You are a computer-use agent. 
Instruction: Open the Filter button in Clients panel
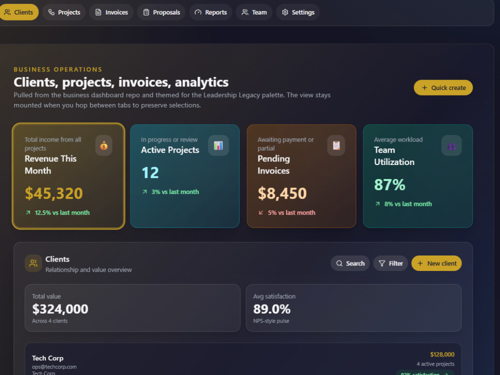pyautogui.click(x=390, y=263)
